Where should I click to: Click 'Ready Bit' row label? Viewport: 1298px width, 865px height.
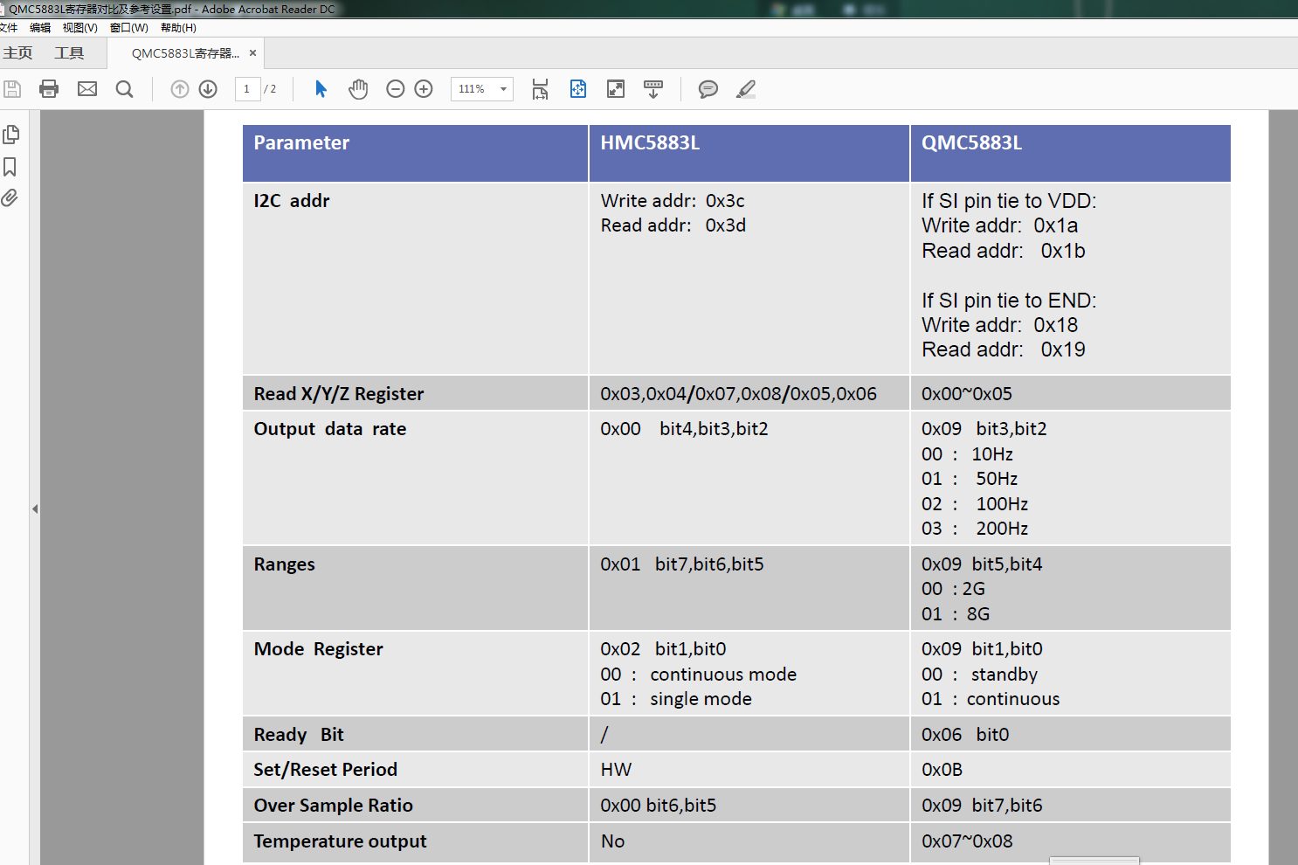pyautogui.click(x=299, y=735)
